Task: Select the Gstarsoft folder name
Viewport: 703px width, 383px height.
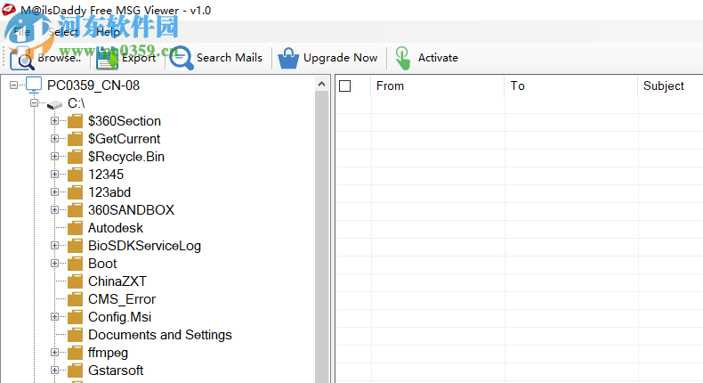Action: [x=116, y=371]
